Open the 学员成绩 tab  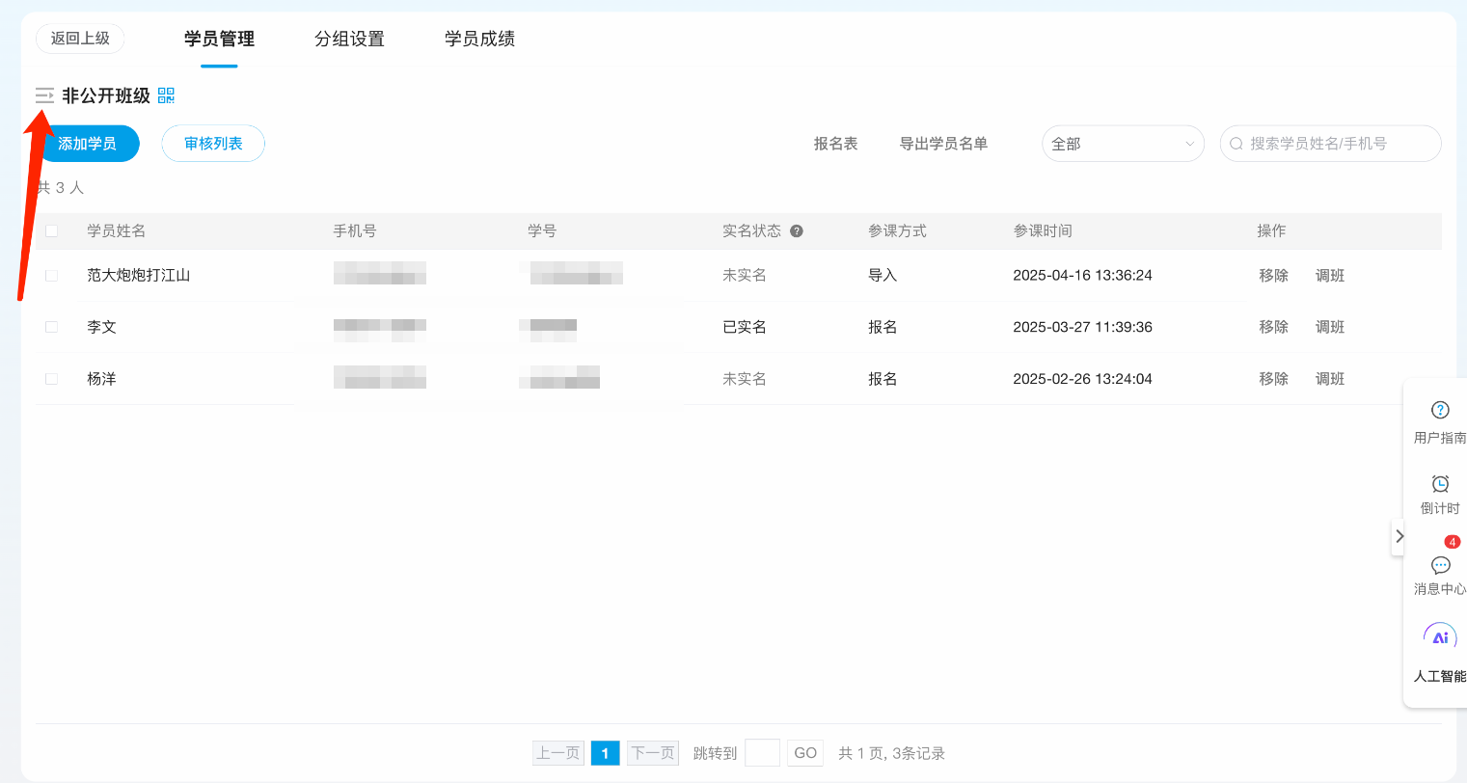(x=479, y=39)
